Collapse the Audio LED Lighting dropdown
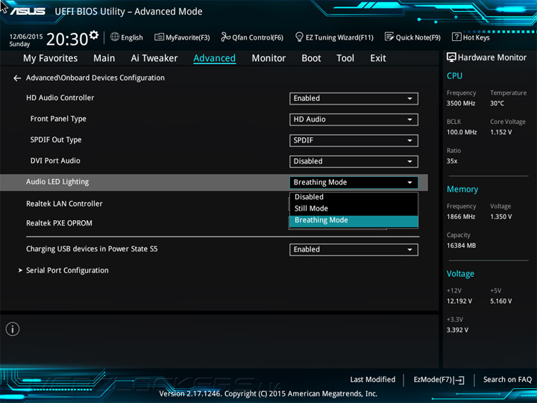This screenshot has height=403, width=537. pyautogui.click(x=354, y=182)
